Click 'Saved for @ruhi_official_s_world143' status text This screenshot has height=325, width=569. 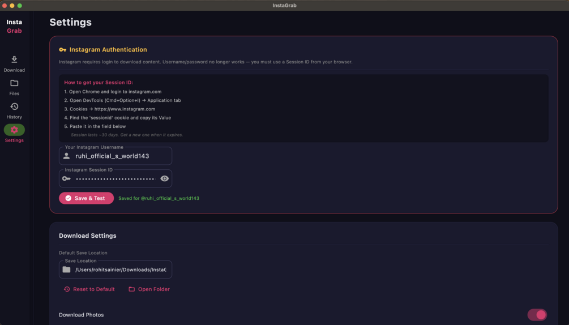tap(159, 198)
